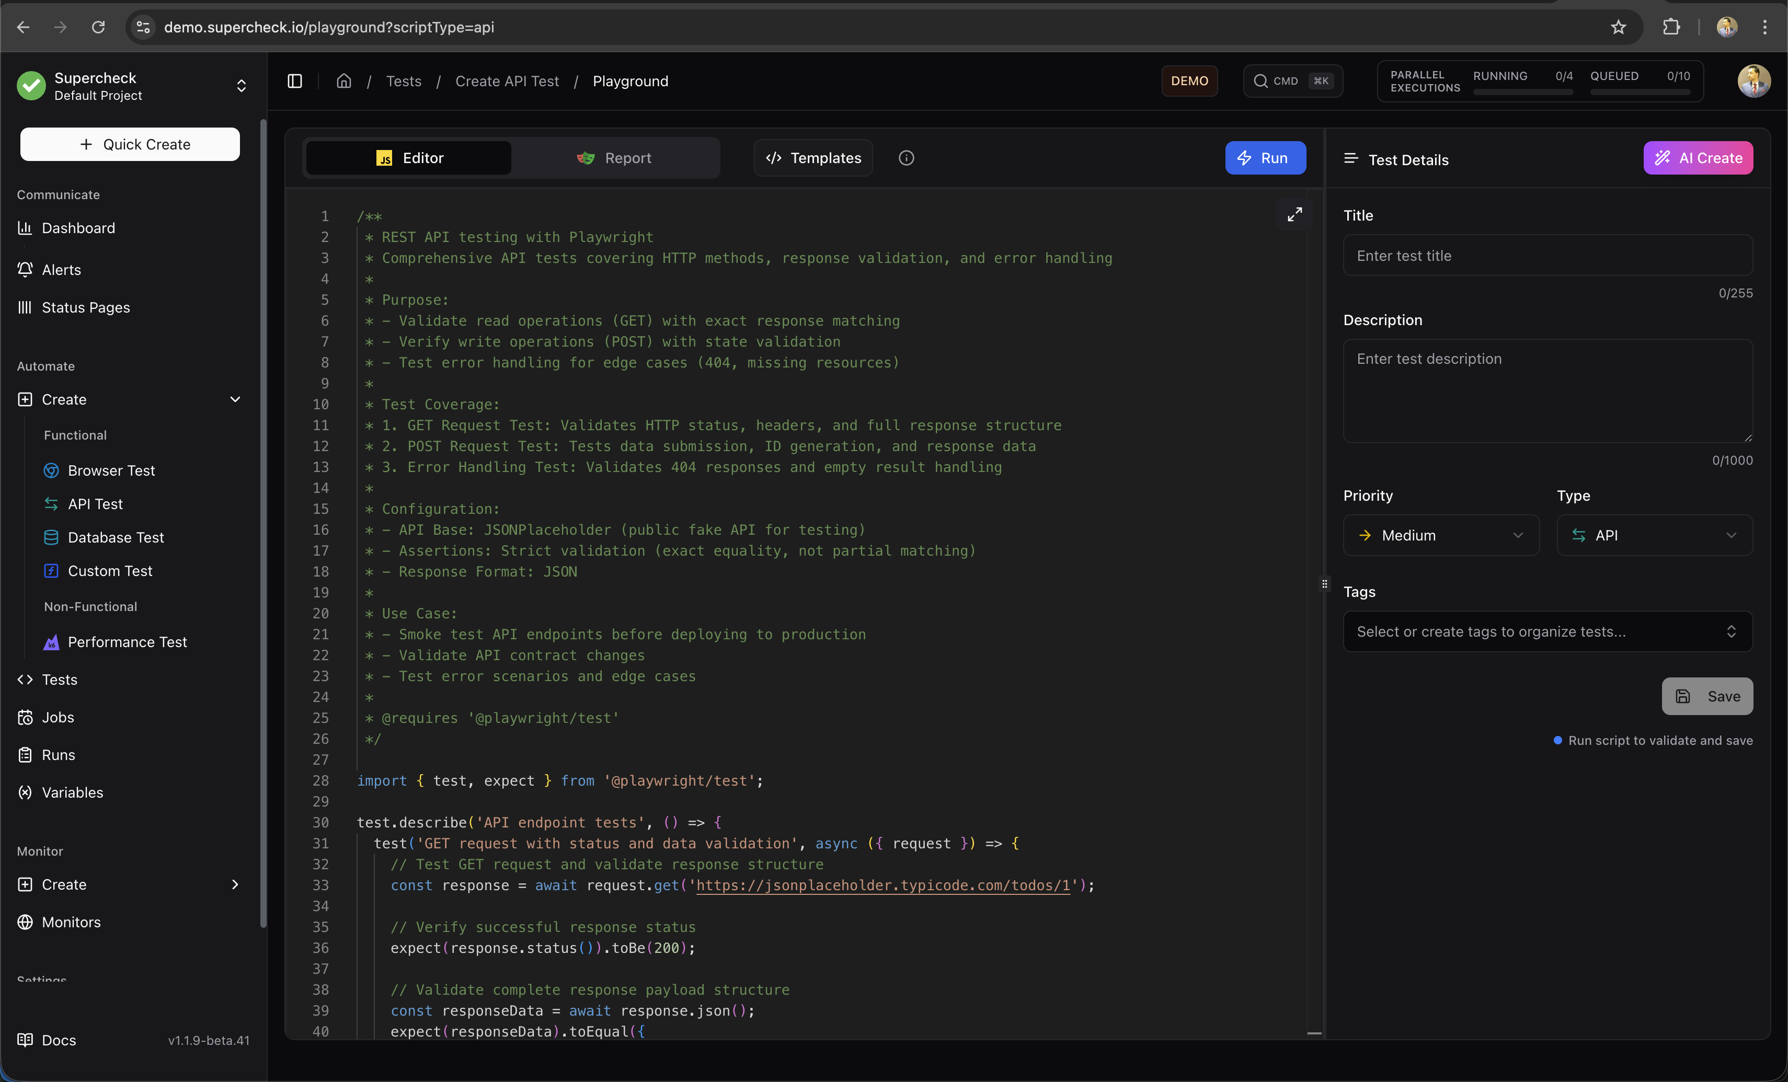Open the Templates view
The image size is (1788, 1082).
click(813, 157)
